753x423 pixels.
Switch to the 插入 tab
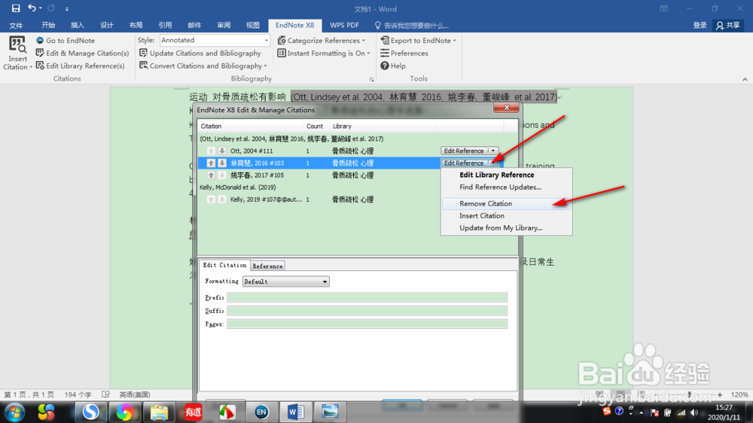click(x=78, y=26)
